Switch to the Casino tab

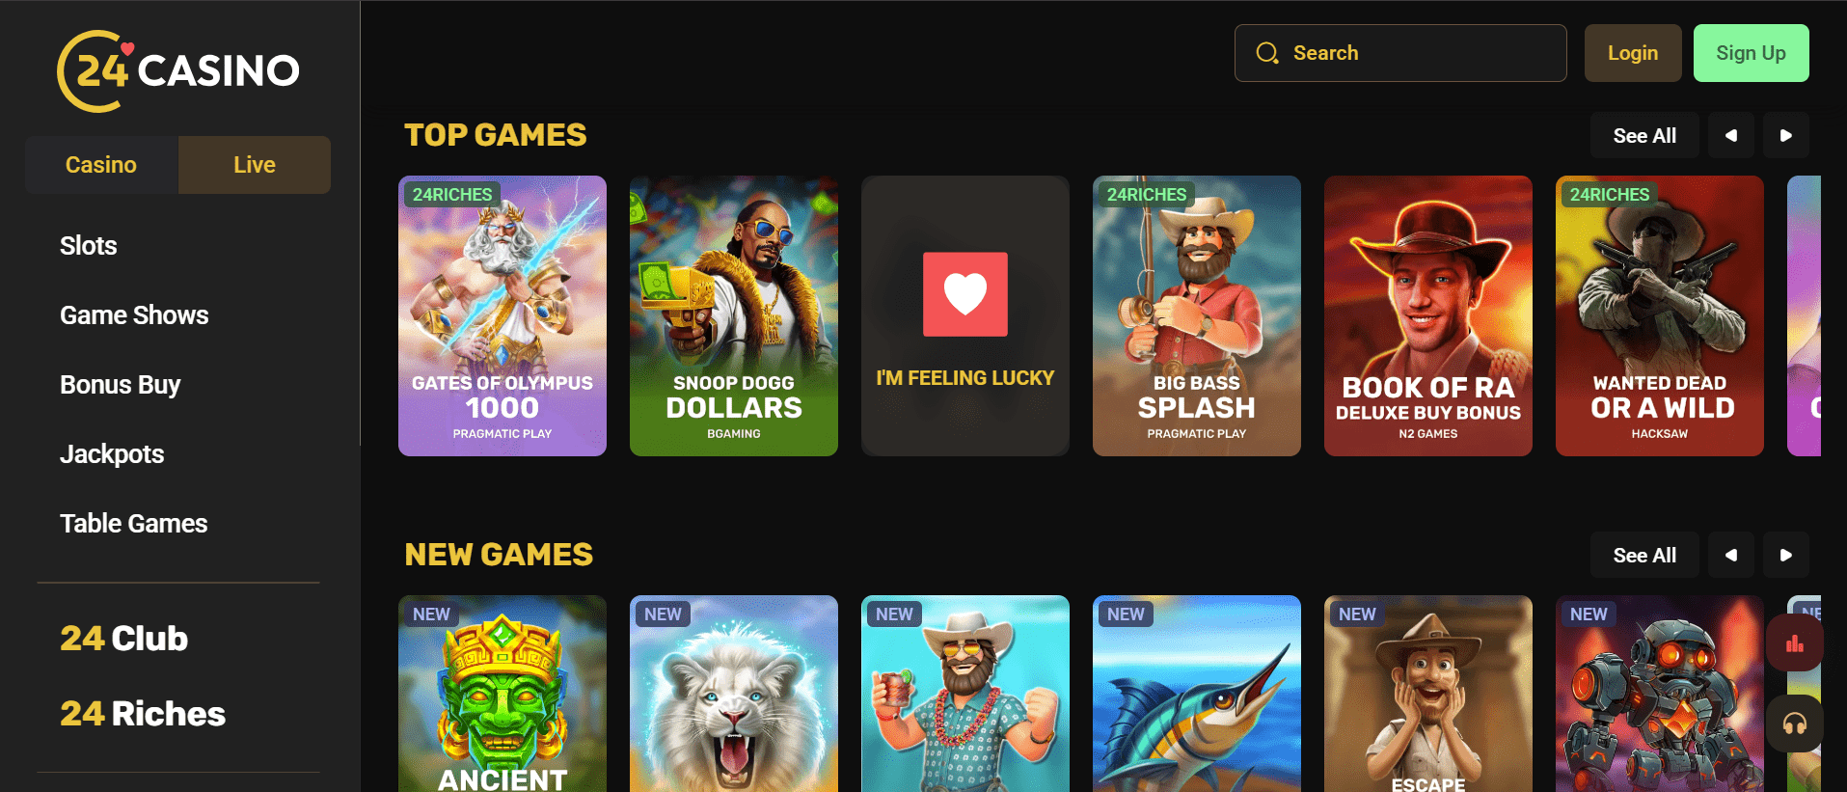101,165
